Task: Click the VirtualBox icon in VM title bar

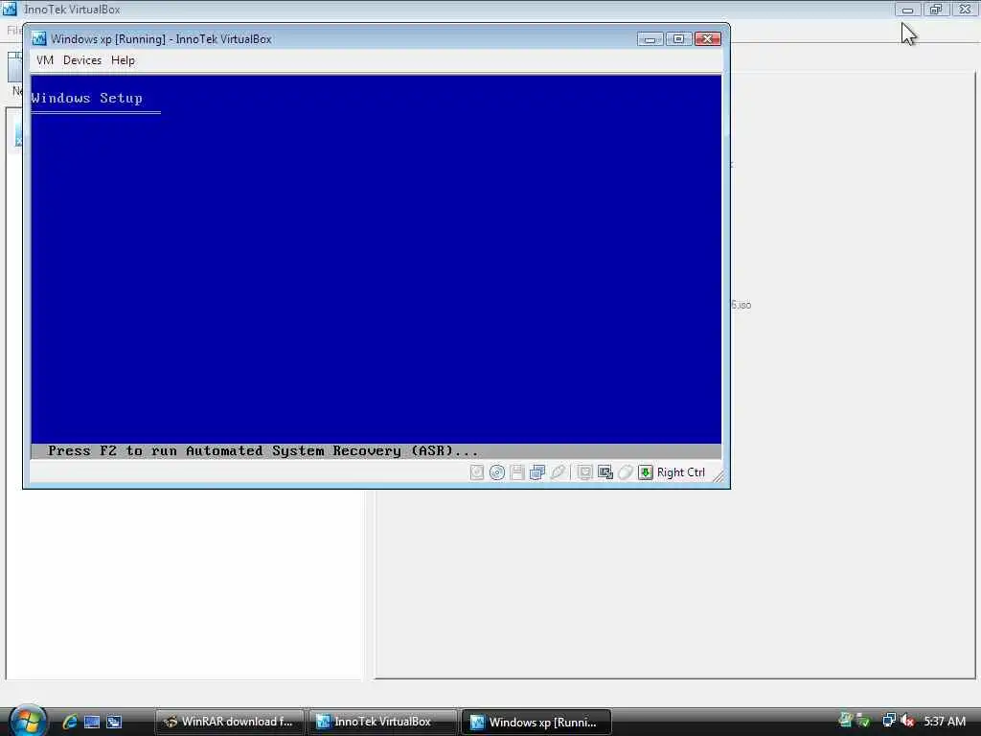Action: (x=38, y=38)
